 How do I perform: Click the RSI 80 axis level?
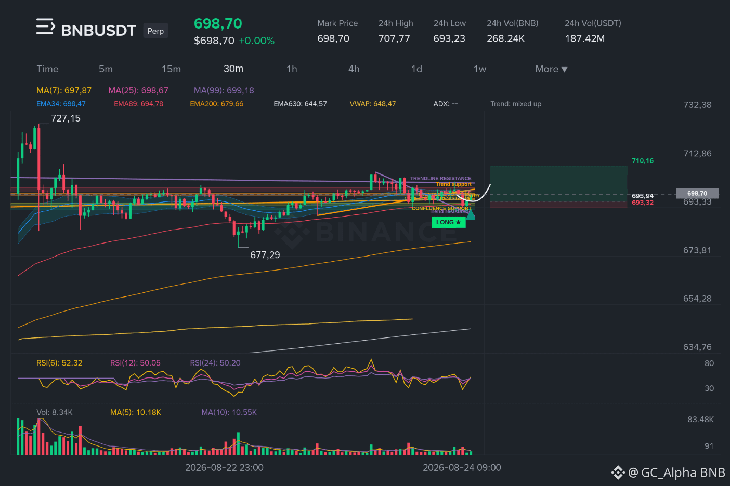click(x=709, y=363)
